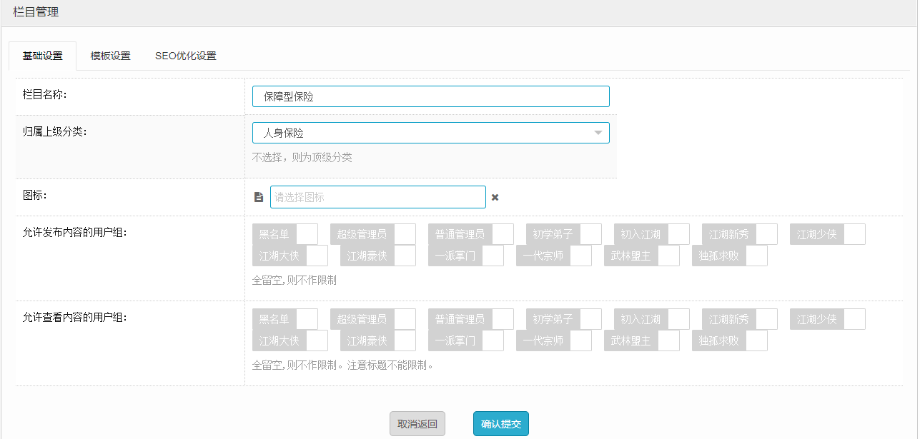Click the 请选择图标 input box
The width and height of the screenshot is (920, 439).
point(377,197)
